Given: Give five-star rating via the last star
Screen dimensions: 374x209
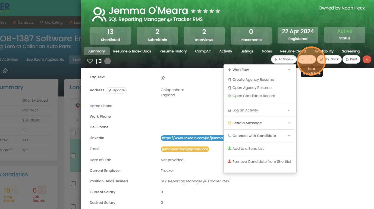Looking at the screenshot, I should (x=218, y=11).
